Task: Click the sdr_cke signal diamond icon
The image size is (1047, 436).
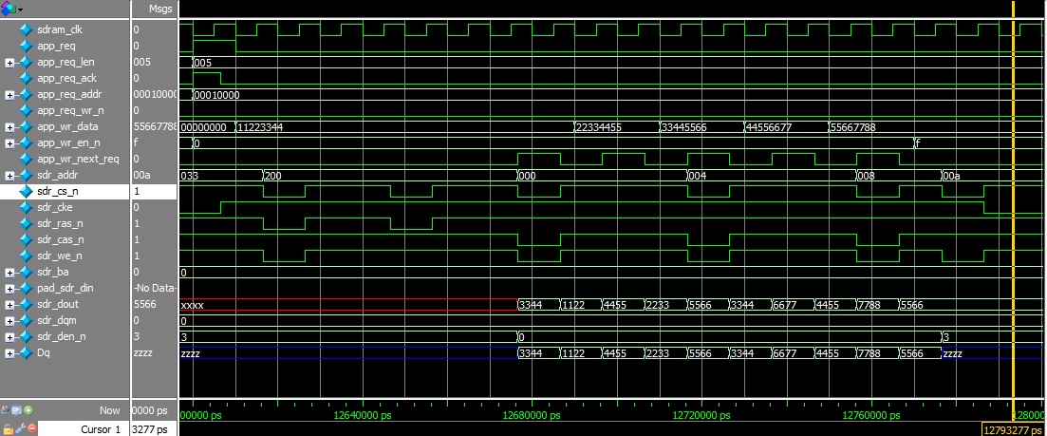Action: point(26,208)
